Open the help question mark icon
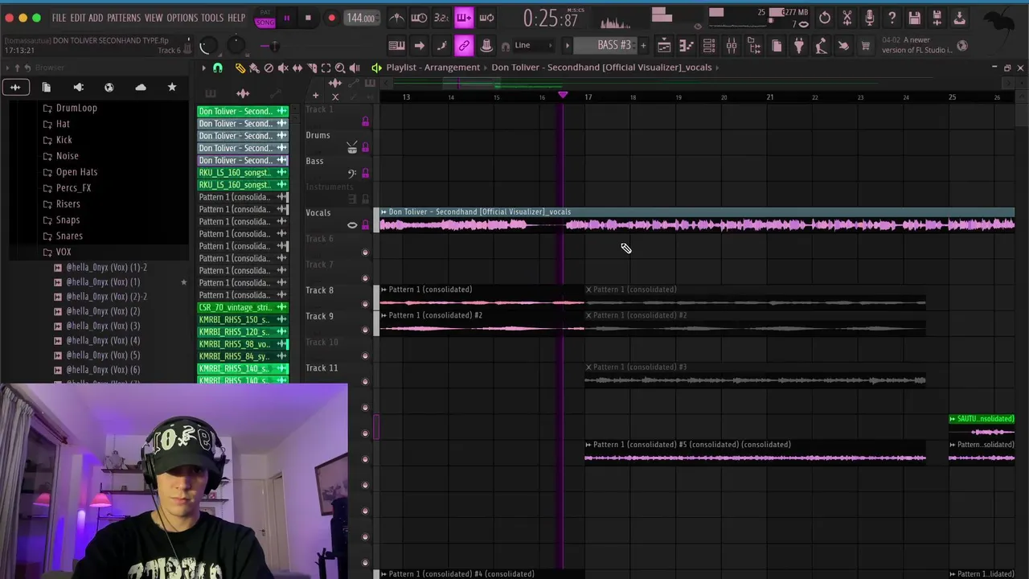 coord(892,18)
